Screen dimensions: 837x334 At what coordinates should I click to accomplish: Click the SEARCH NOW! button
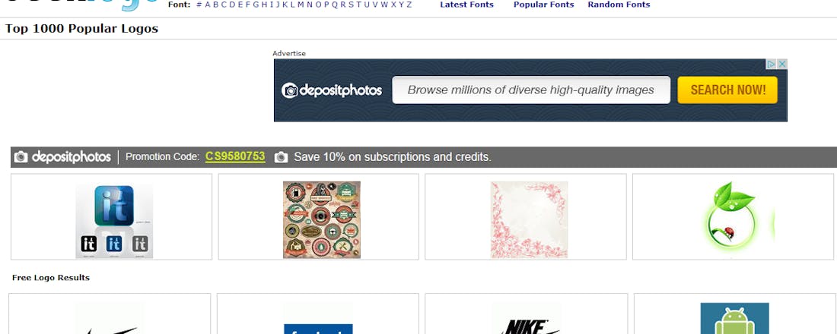(x=727, y=90)
